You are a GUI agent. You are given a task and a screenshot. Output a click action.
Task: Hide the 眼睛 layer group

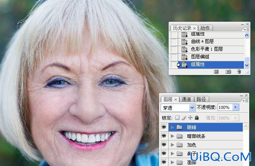(x=164, y=127)
